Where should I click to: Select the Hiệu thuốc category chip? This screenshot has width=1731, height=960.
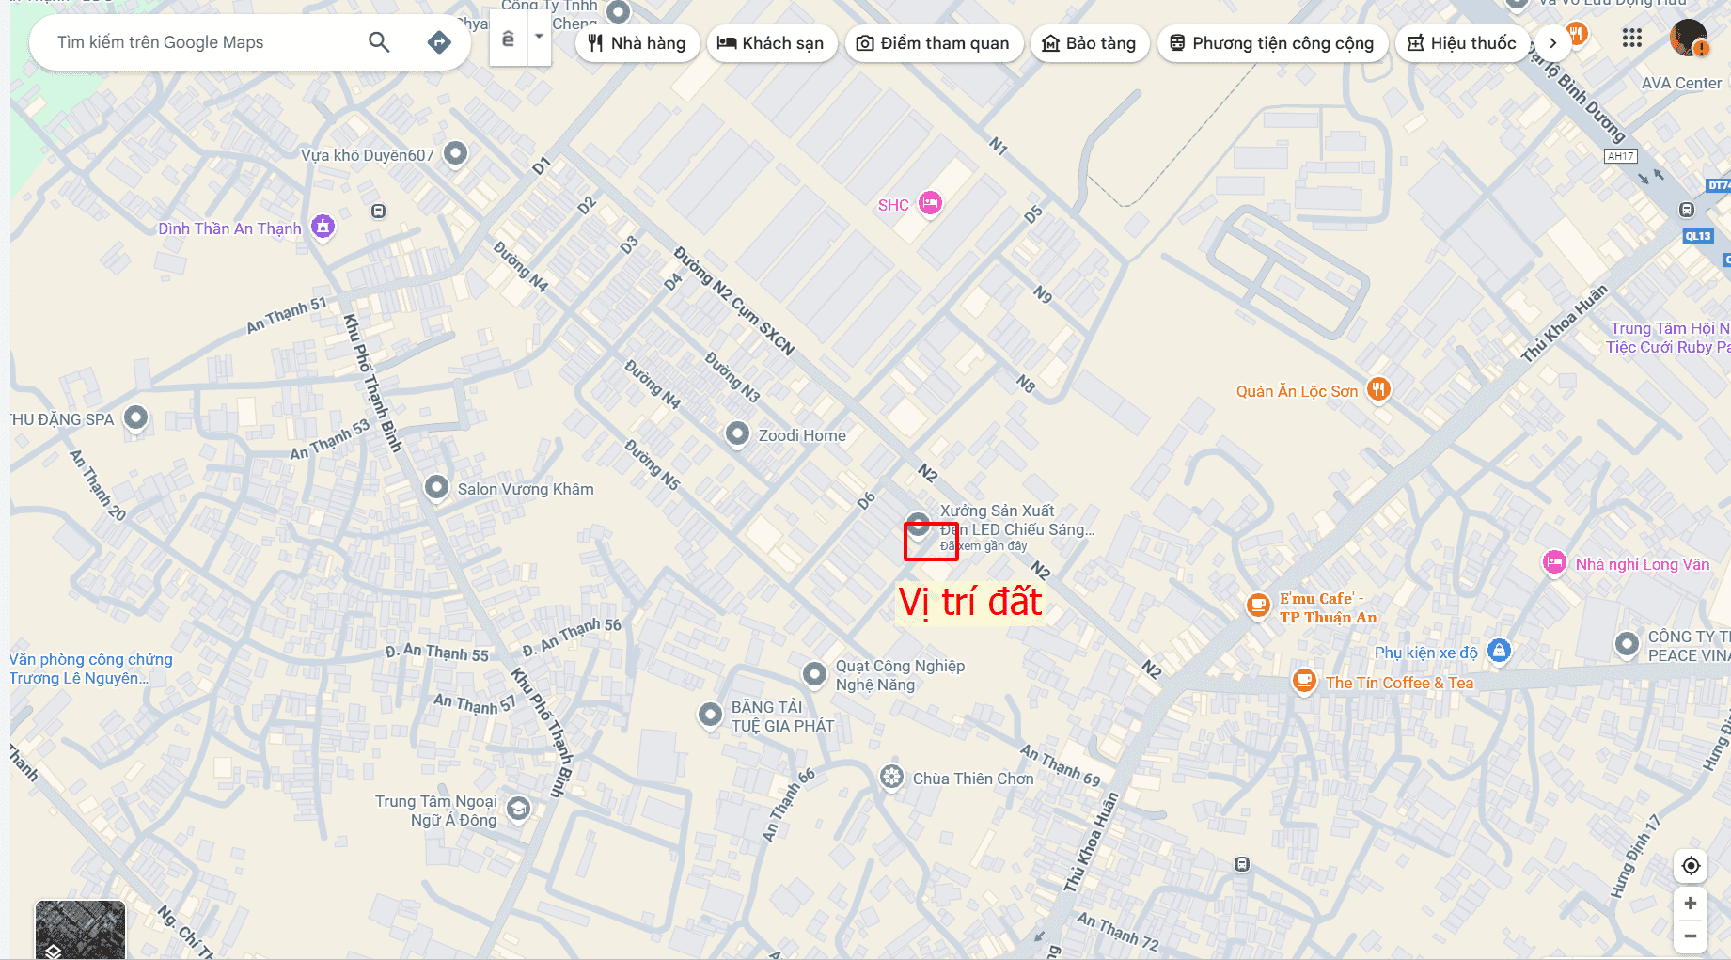tap(1462, 43)
